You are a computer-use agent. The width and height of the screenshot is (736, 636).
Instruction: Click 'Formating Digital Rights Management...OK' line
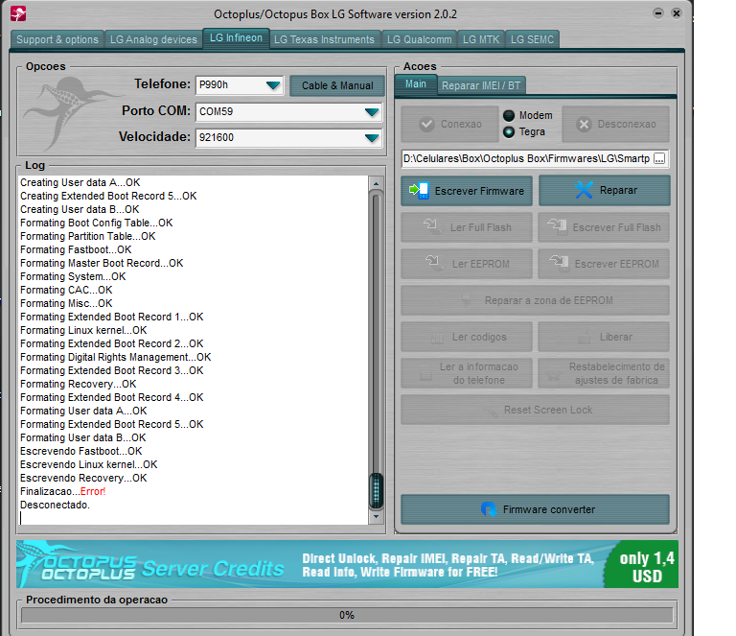[x=115, y=357]
